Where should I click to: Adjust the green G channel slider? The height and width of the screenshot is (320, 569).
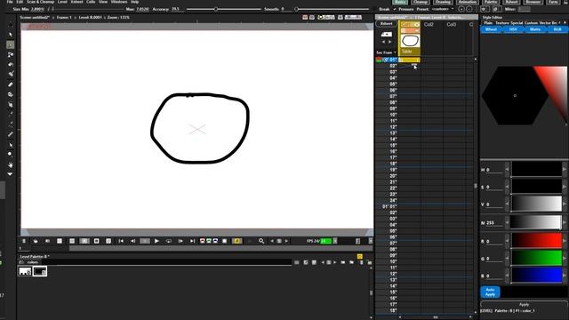click(x=537, y=258)
